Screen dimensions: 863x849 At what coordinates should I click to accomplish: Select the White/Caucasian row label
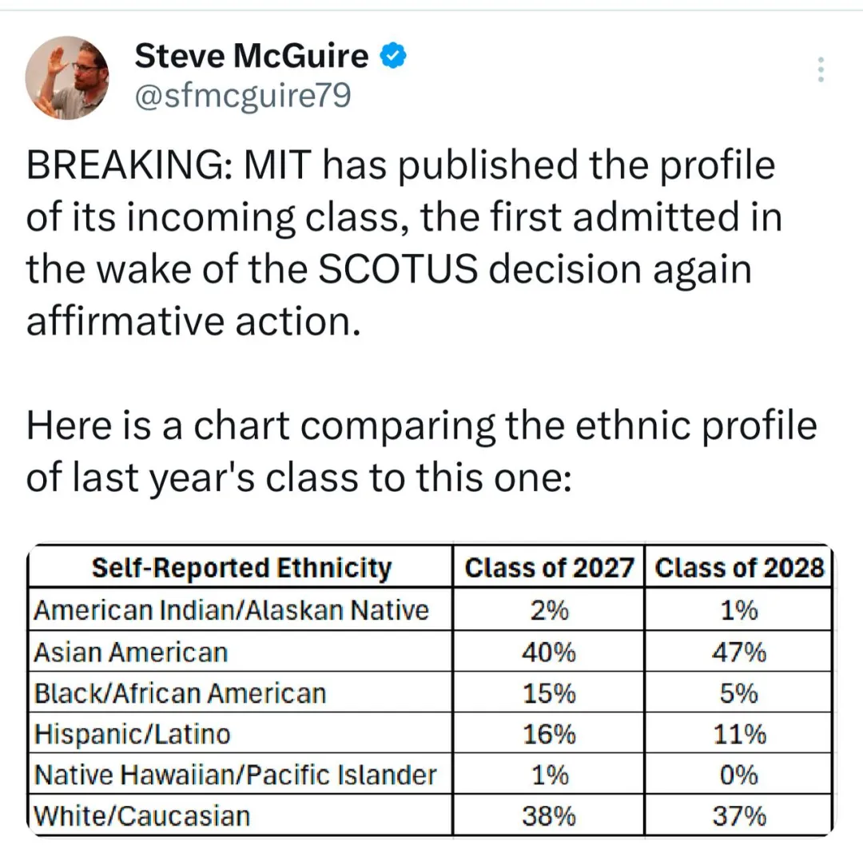pos(142,815)
